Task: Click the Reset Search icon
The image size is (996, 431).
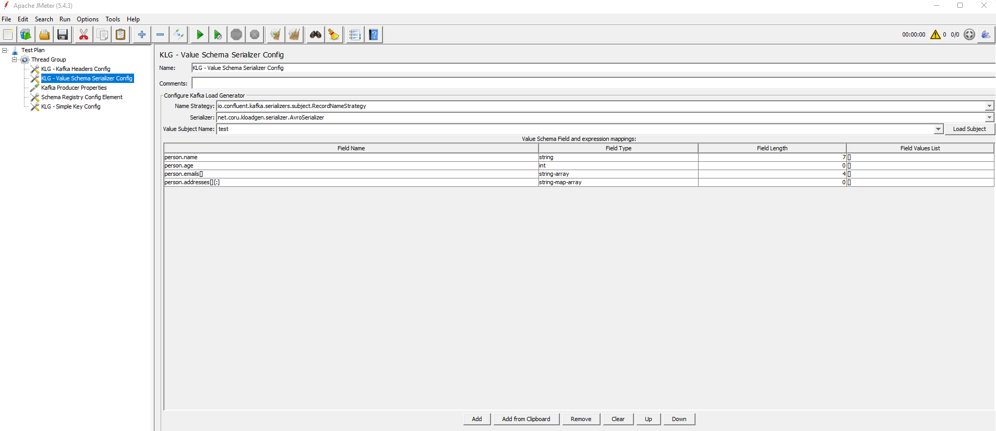Action: (x=334, y=35)
